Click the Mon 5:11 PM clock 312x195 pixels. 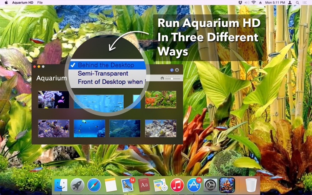pos(275,2)
